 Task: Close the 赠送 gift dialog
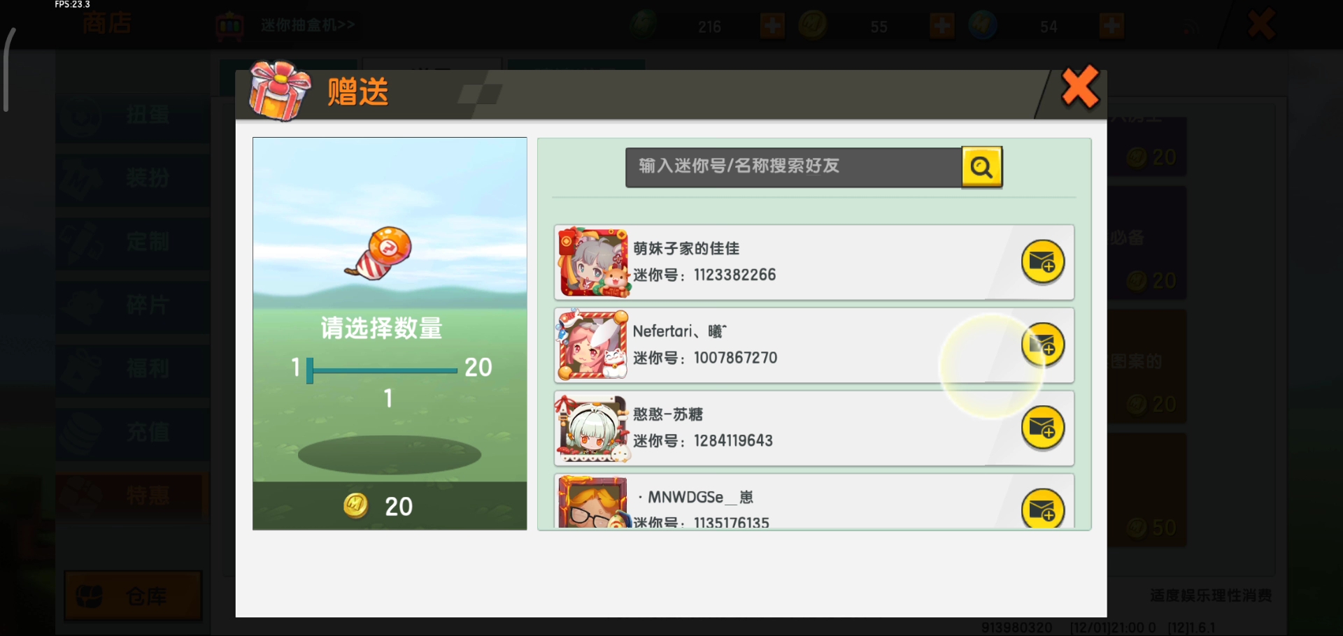[1080, 87]
